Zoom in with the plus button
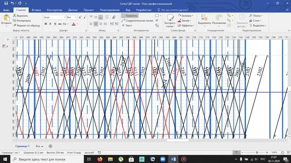The image size is (291, 163). point(267,153)
